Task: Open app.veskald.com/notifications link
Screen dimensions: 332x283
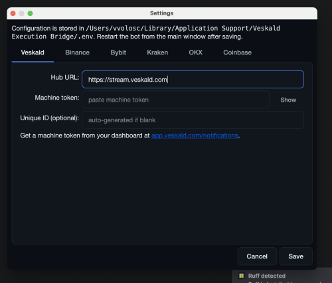Action: (195, 136)
